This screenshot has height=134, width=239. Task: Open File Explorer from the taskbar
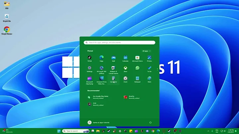[98, 131]
